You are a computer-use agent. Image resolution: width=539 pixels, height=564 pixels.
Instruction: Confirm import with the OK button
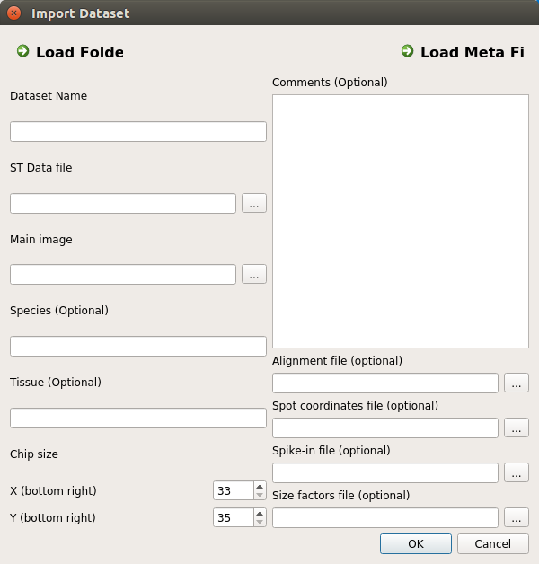point(416,544)
